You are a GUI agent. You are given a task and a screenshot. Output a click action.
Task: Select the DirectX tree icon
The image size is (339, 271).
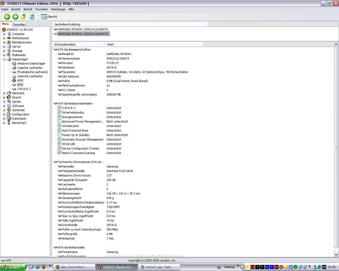point(9,97)
